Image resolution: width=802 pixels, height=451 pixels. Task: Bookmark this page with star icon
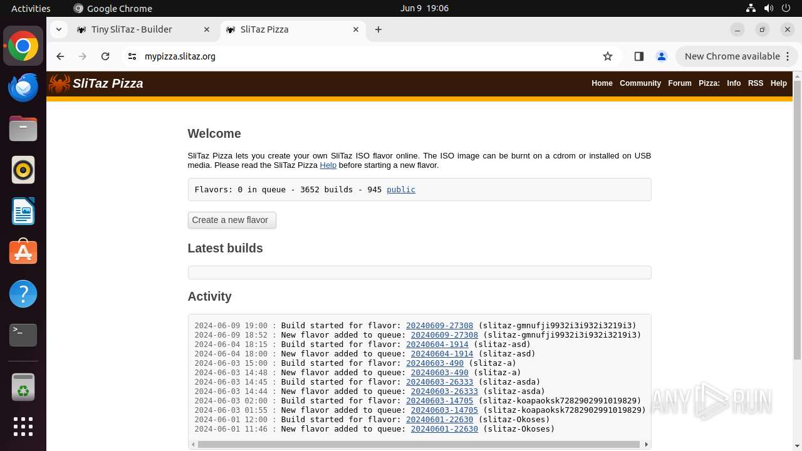click(607, 56)
